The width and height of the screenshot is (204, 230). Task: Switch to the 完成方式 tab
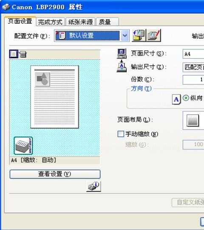(50, 22)
